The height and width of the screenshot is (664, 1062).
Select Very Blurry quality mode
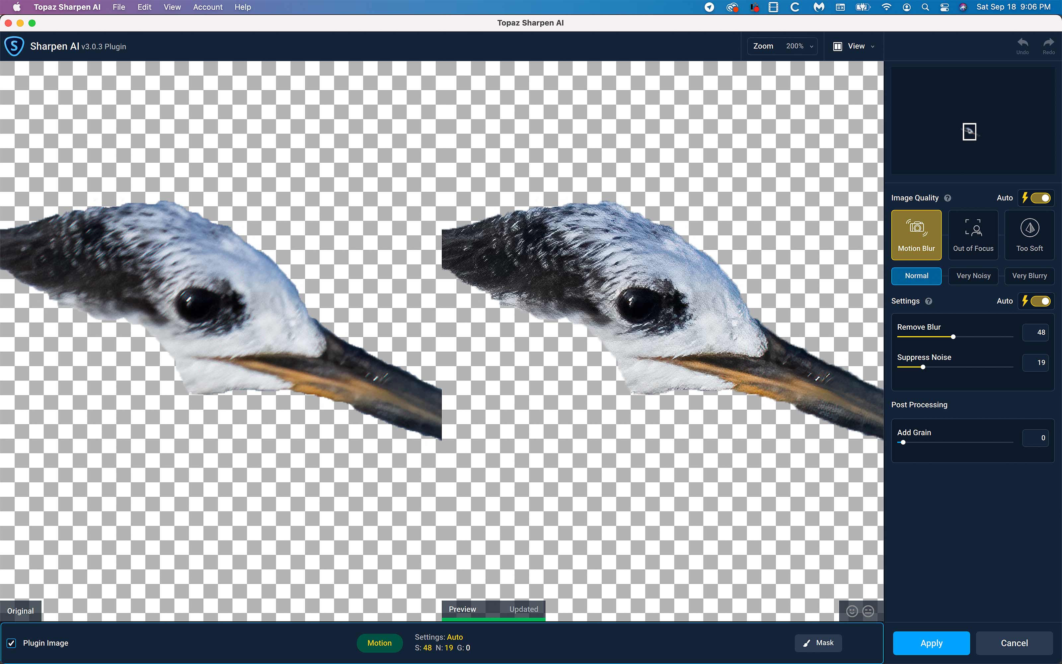pos(1029,276)
